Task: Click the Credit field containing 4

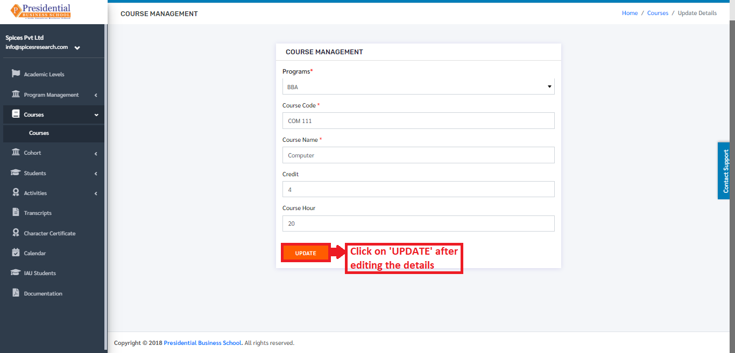Action: [x=418, y=189]
